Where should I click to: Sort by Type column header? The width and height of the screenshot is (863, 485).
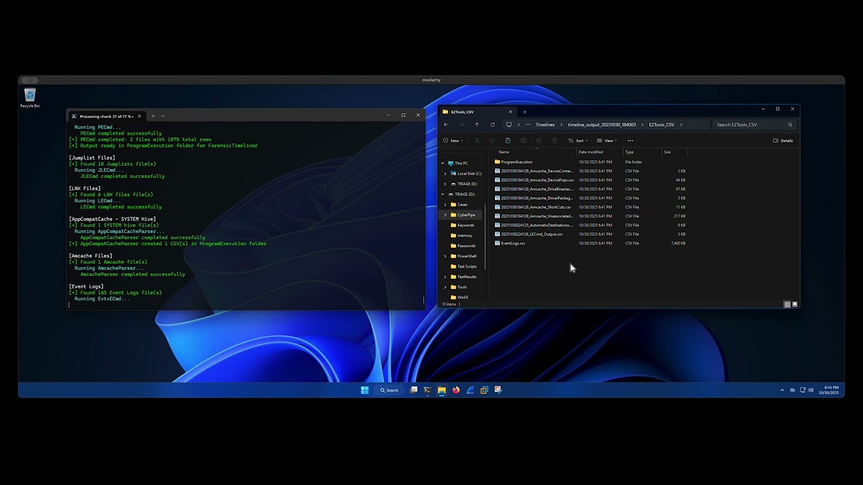click(629, 152)
